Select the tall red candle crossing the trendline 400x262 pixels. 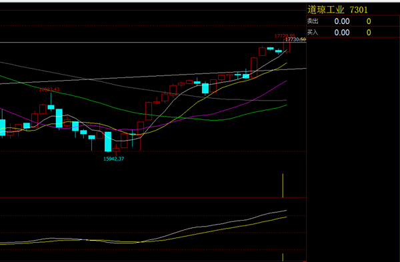[254, 67]
